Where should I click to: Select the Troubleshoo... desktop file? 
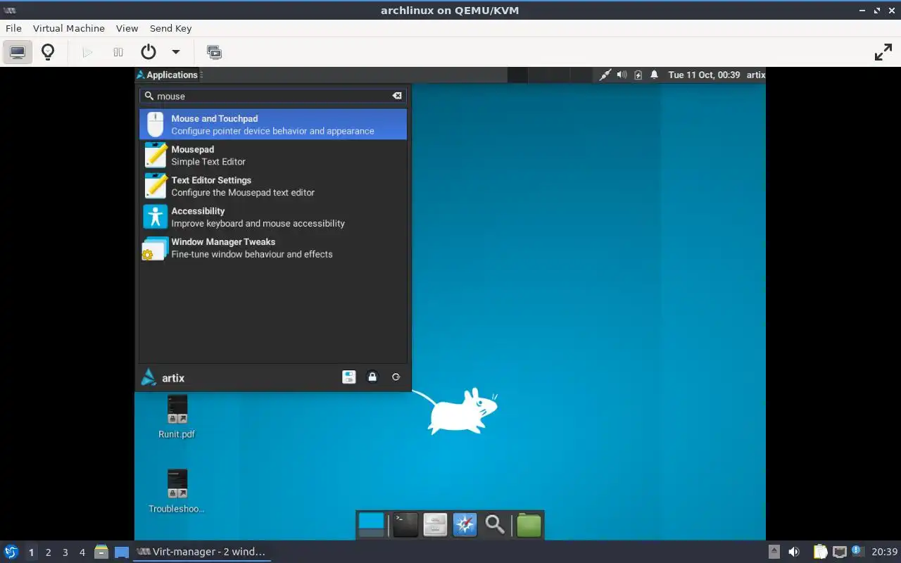[177, 491]
